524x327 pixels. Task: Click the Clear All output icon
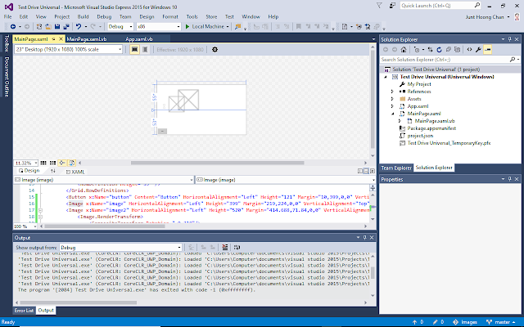pyautogui.click(x=225, y=247)
